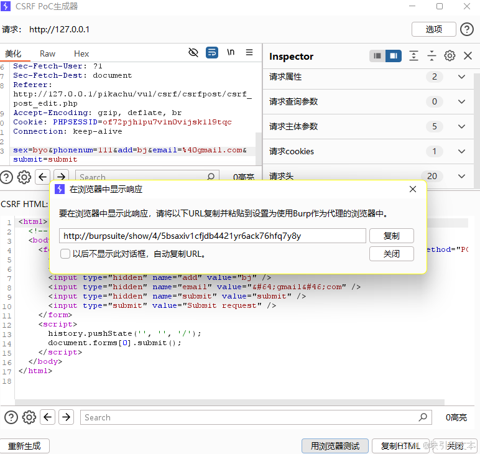Expand 请求查询参数 section

(461, 101)
